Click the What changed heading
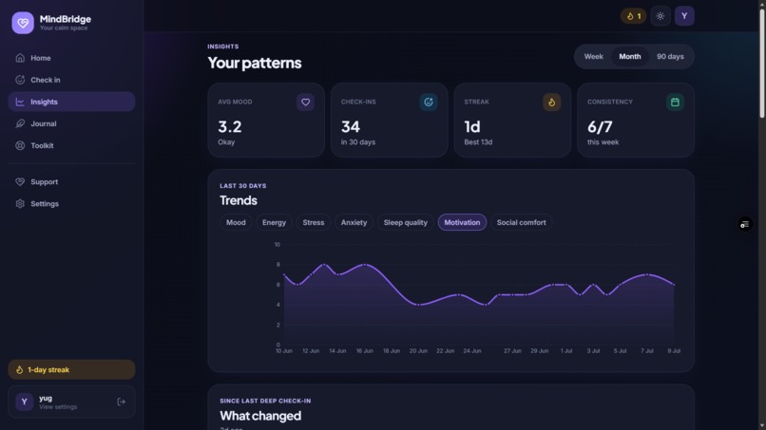Image resolution: width=766 pixels, height=430 pixels. (x=260, y=416)
